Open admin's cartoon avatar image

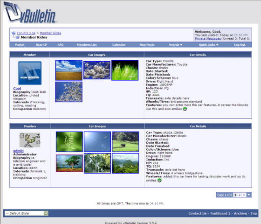pos(30,140)
